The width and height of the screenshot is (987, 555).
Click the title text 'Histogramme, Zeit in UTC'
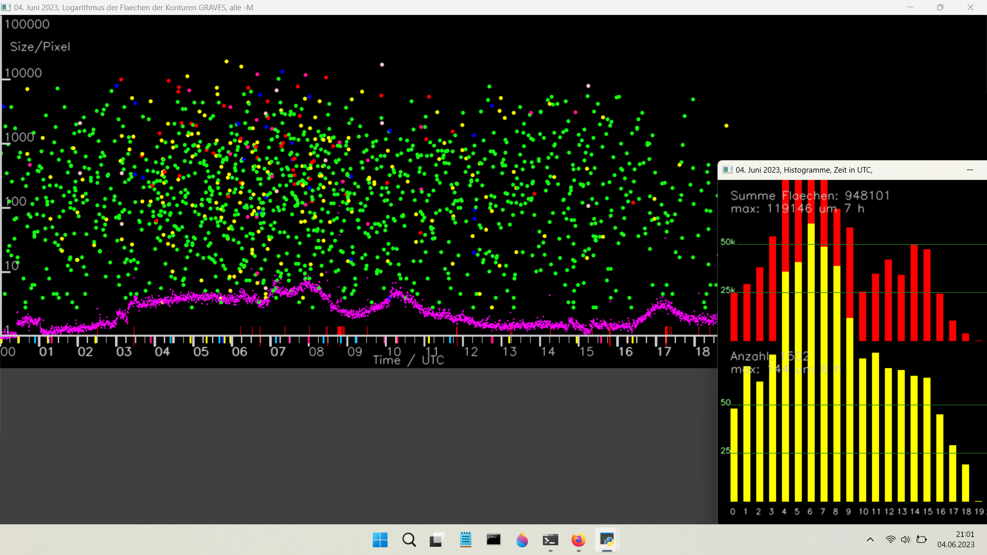828,170
